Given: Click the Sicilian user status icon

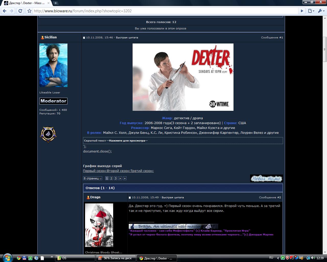Looking at the screenshot, I should pyautogui.click(x=42, y=38).
